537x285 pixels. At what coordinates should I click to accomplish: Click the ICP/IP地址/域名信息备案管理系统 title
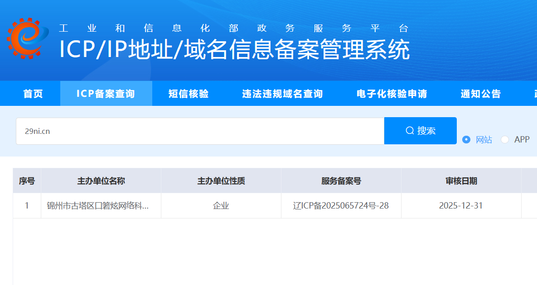tap(235, 50)
